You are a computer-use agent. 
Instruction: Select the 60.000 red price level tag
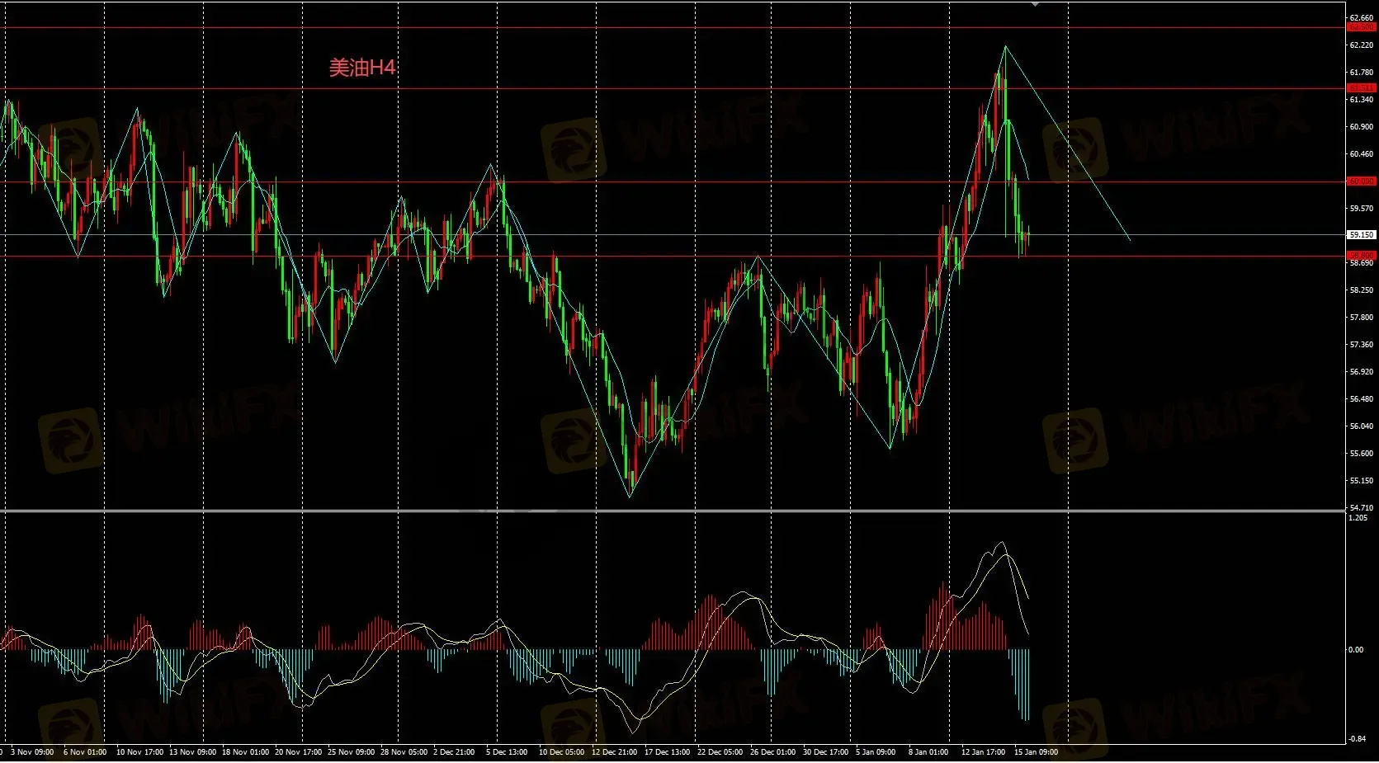point(1361,181)
